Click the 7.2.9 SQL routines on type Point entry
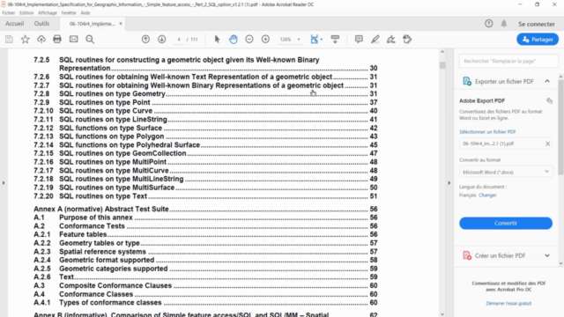The width and height of the screenshot is (564, 317). tap(205, 102)
